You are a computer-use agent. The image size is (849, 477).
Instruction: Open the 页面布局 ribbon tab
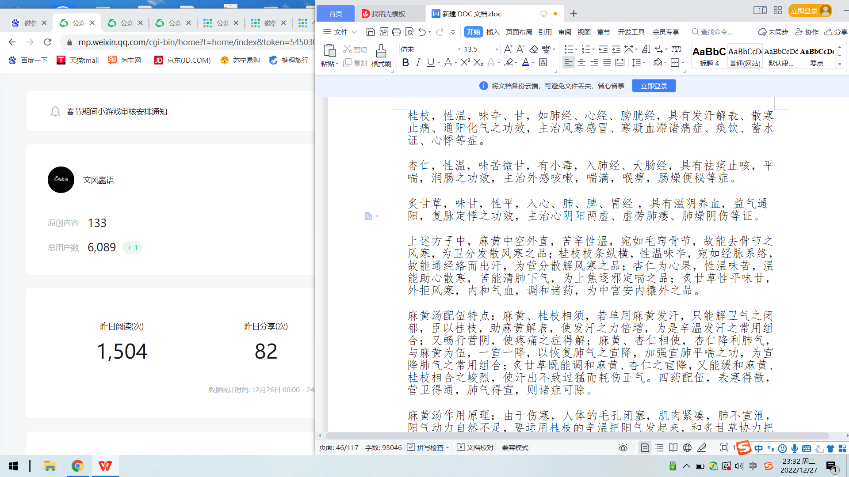519,32
